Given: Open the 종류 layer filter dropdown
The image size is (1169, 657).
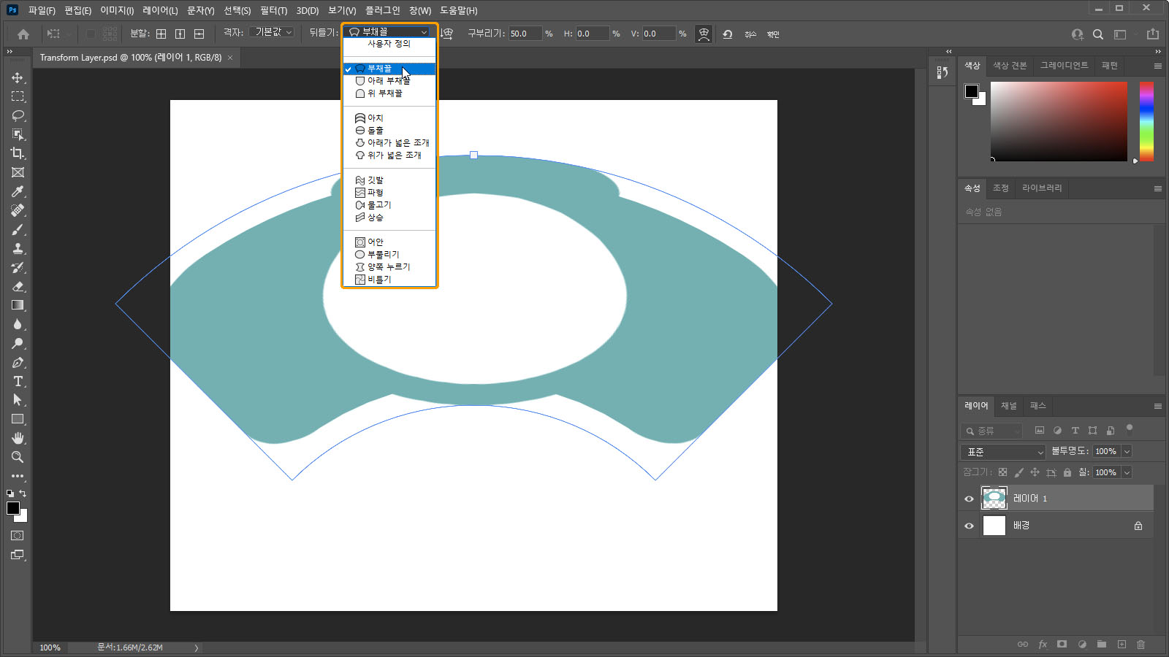Looking at the screenshot, I should 991,431.
